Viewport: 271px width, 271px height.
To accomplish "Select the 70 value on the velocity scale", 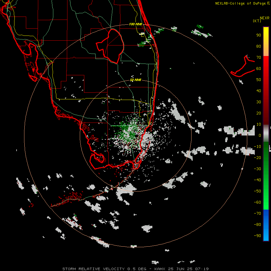I will pos(259,58).
